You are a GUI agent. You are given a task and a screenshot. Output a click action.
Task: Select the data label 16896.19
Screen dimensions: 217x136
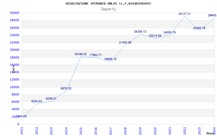coord(110,59)
